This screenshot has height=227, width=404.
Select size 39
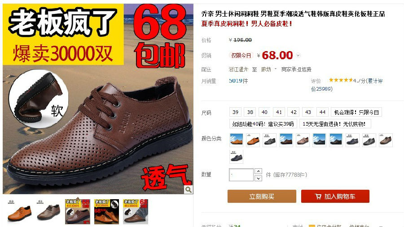click(x=236, y=112)
